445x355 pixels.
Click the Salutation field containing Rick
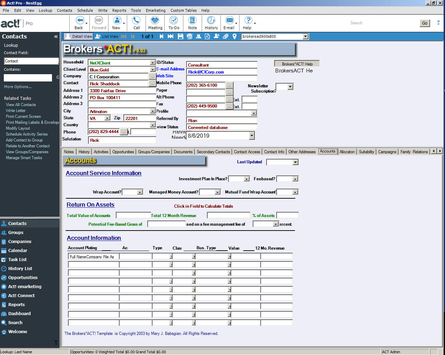pos(122,140)
